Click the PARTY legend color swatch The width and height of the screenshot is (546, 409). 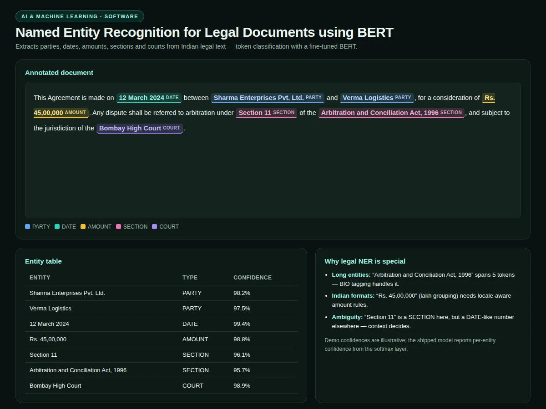[28, 226]
